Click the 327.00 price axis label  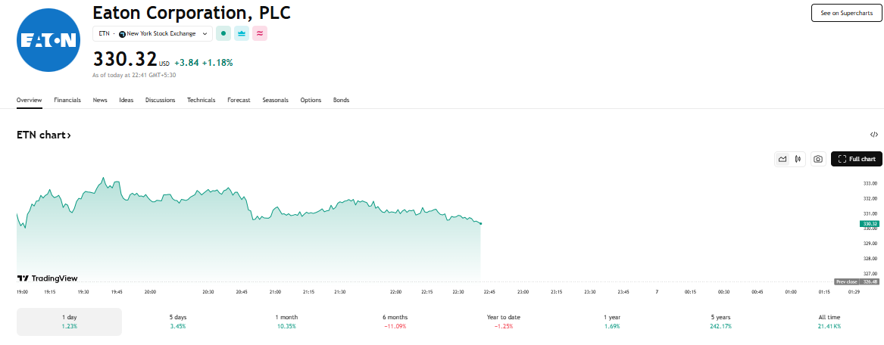click(x=870, y=274)
